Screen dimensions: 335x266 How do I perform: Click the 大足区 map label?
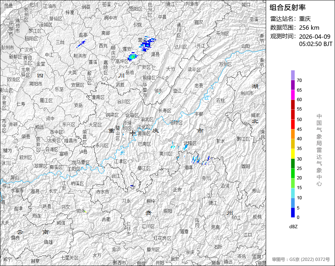95,125
